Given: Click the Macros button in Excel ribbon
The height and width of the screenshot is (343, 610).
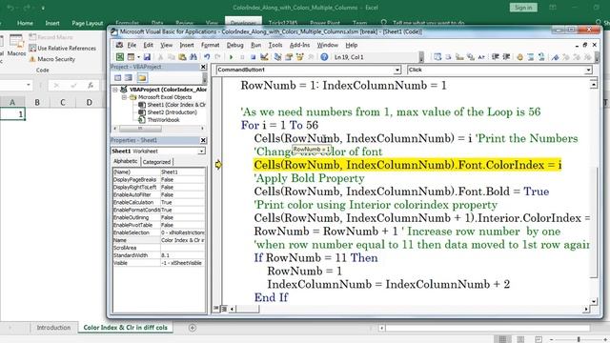Looking at the screenshot, I should pyautogui.click(x=16, y=46).
